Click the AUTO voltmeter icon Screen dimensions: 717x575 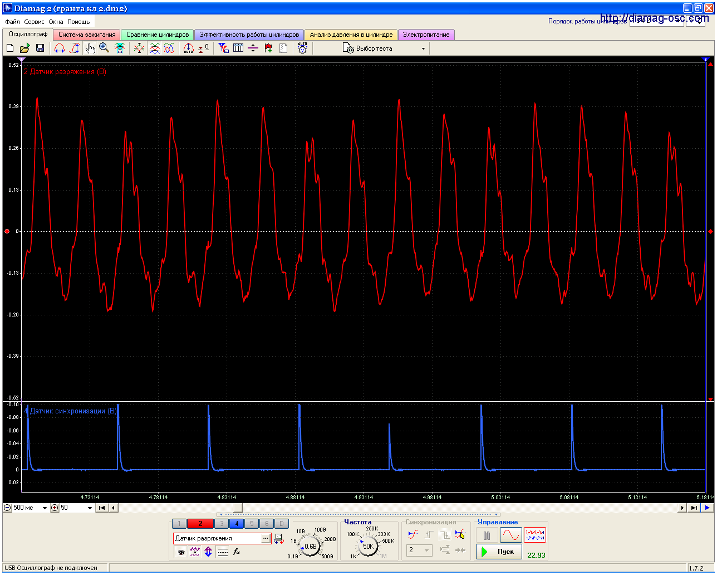click(302, 48)
